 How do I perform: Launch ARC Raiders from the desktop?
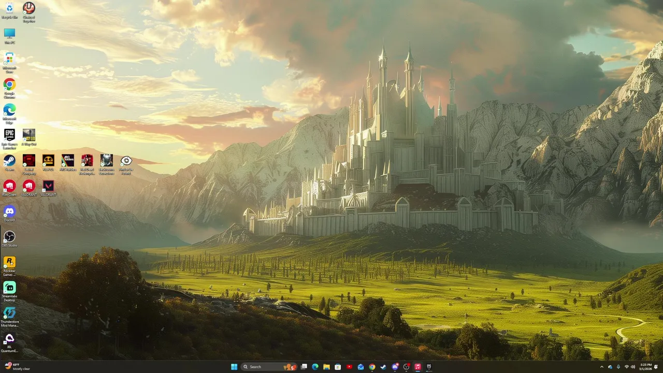pos(68,163)
